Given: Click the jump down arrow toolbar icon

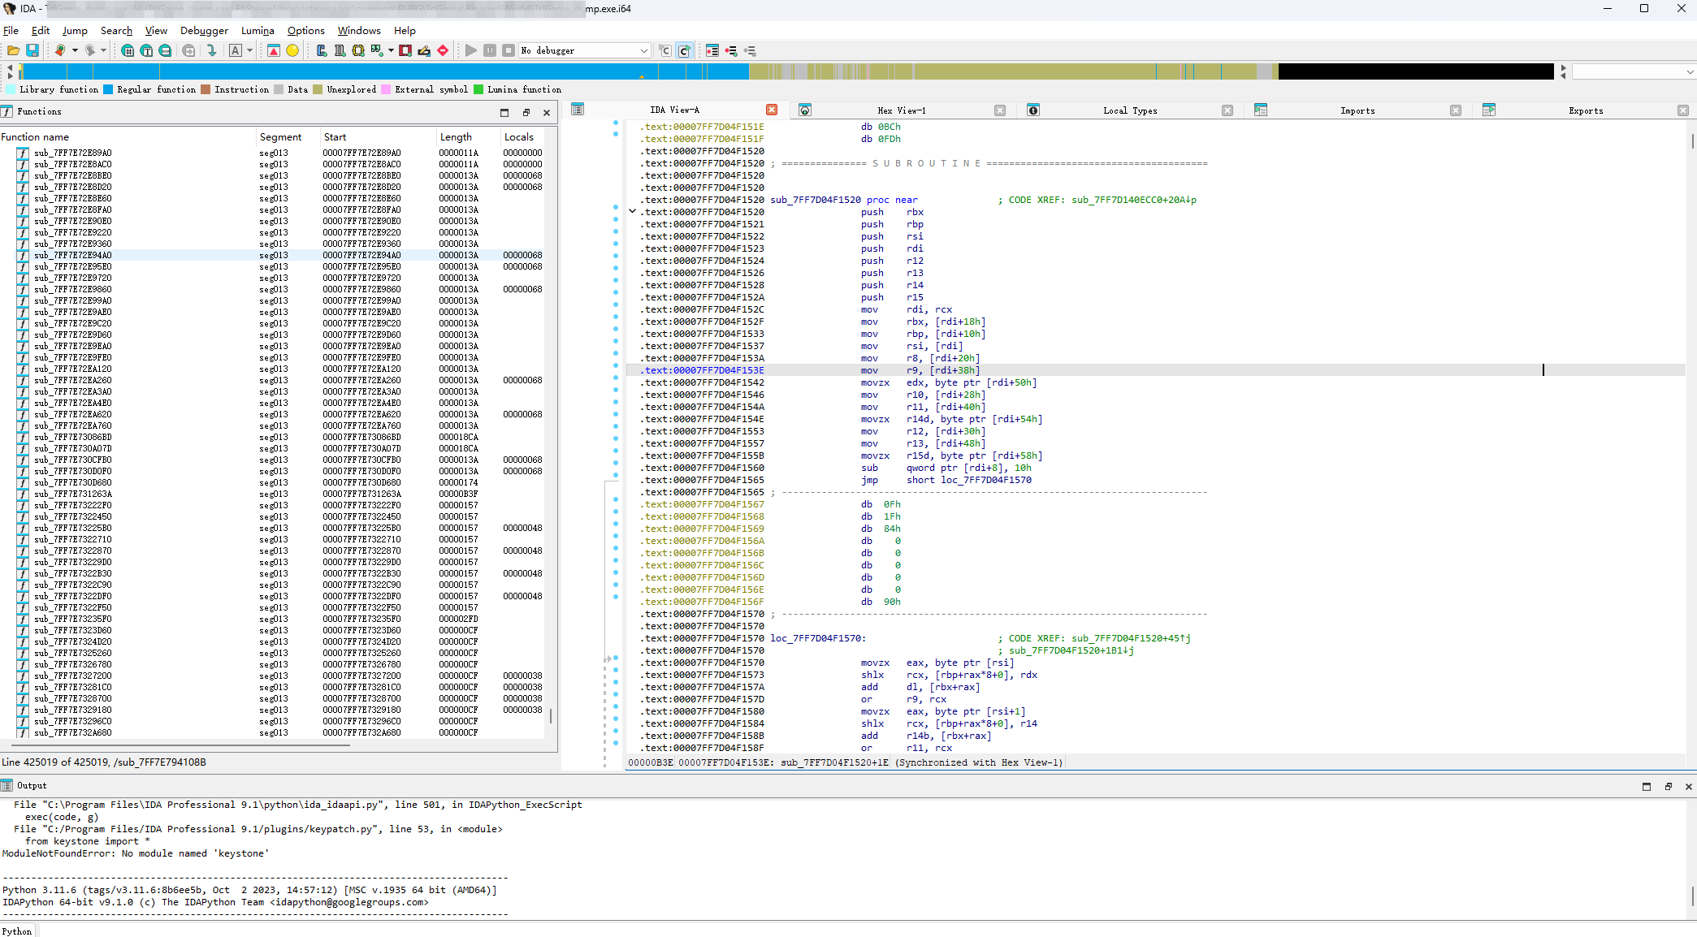Looking at the screenshot, I should pyautogui.click(x=211, y=50).
